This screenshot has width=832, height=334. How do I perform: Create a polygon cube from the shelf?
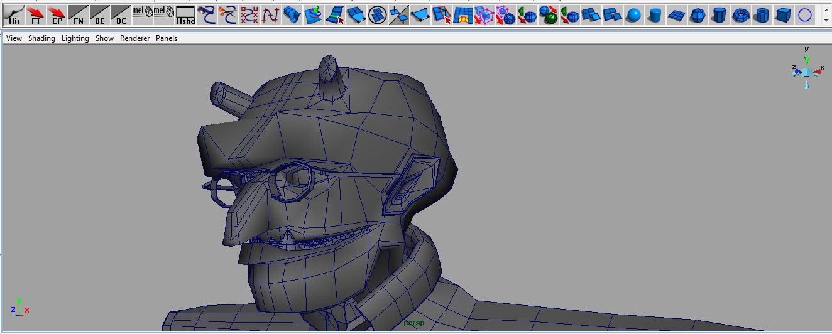pos(784,14)
